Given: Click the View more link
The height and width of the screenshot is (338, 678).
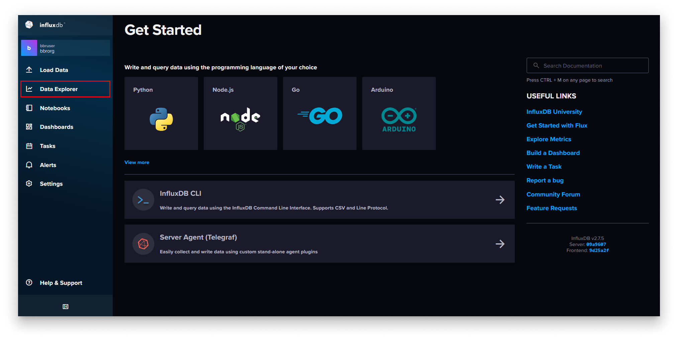Looking at the screenshot, I should click(x=136, y=162).
